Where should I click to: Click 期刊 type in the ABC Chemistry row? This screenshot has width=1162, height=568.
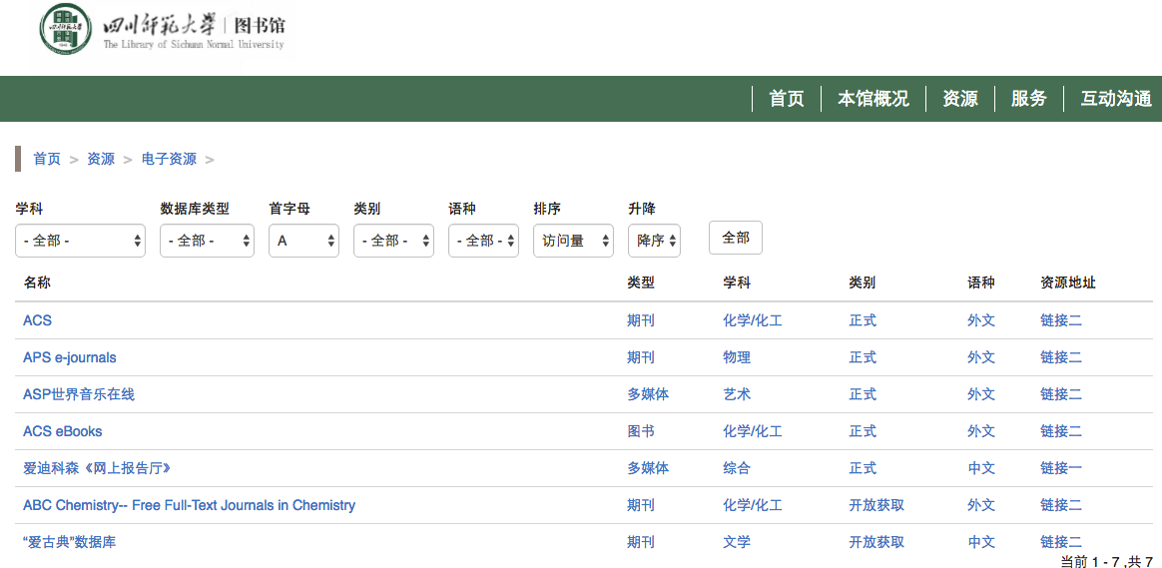pos(641,505)
